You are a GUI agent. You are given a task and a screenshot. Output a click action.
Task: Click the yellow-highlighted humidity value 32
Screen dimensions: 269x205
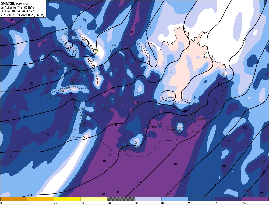97,50
